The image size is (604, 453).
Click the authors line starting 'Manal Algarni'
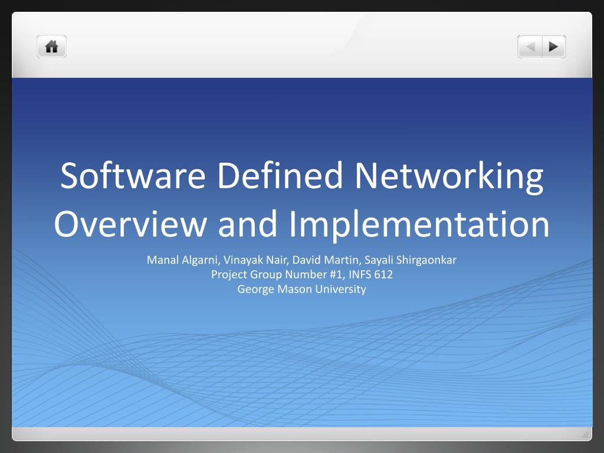point(301,260)
